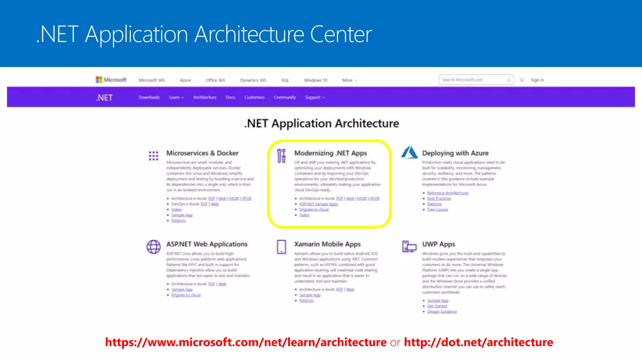Open Sample App under UWP Apps

[x=438, y=301]
